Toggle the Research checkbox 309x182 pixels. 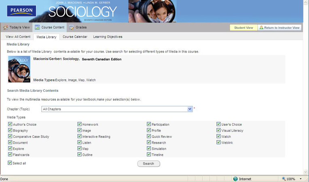[149, 142]
